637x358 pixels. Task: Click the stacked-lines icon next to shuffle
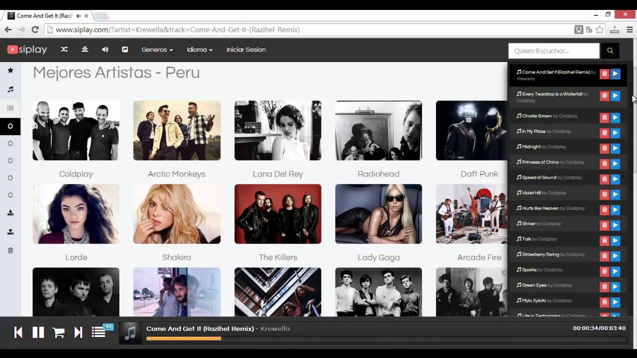pos(85,49)
